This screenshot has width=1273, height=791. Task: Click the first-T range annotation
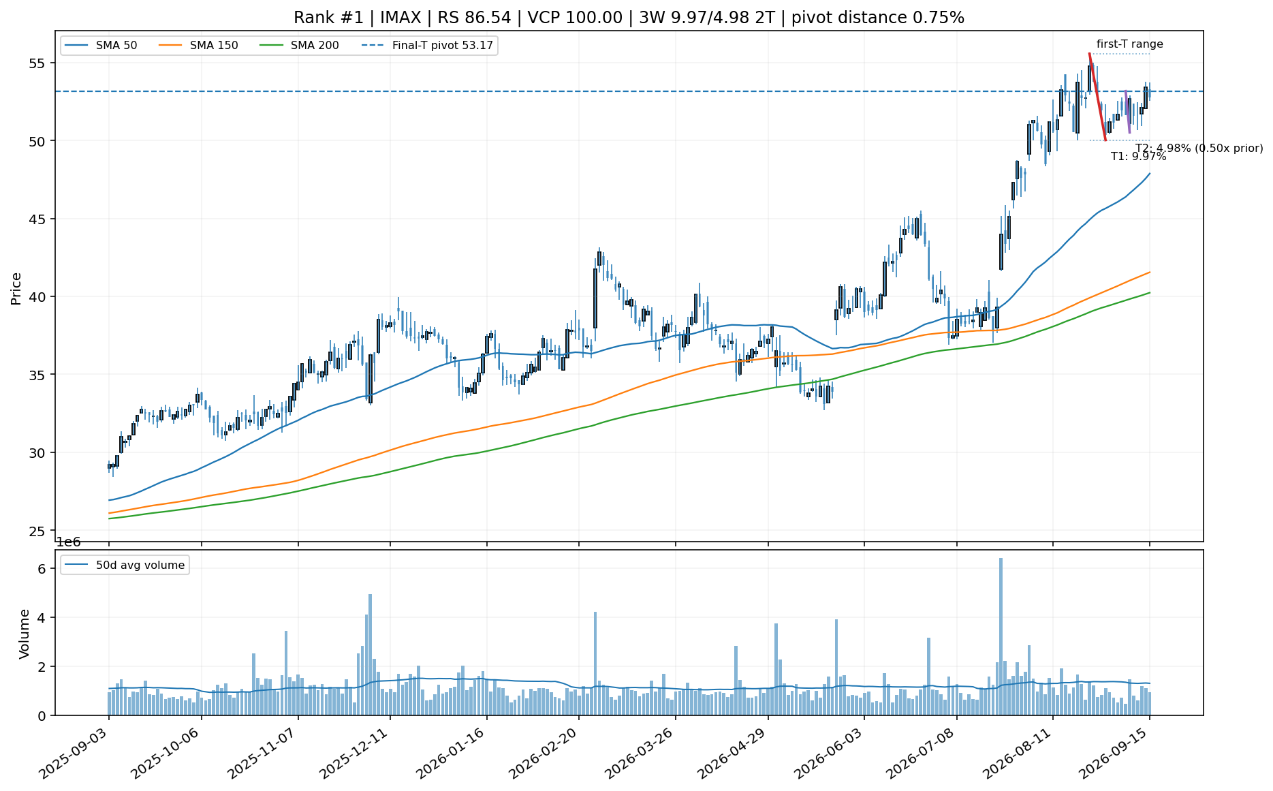point(1129,44)
